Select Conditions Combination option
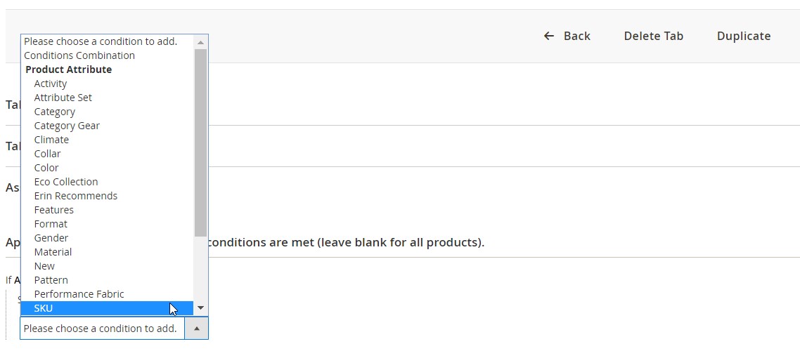Image resolution: width=800 pixels, height=351 pixels. [79, 55]
